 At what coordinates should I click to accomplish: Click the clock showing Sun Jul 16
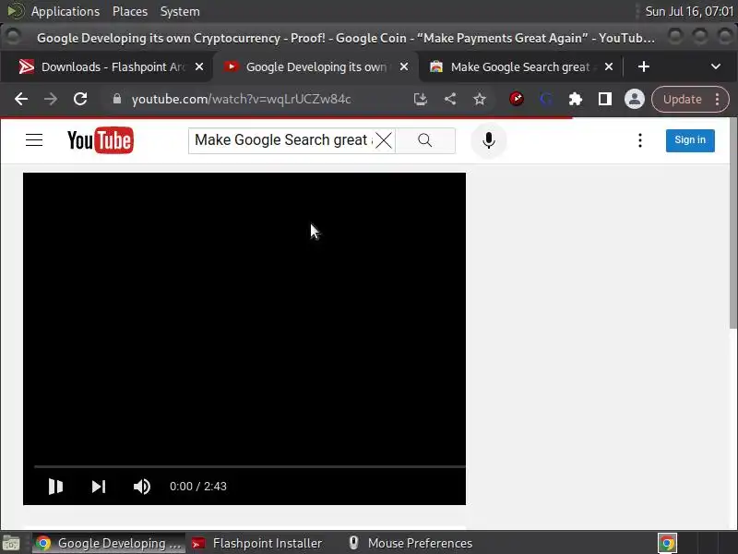click(689, 11)
